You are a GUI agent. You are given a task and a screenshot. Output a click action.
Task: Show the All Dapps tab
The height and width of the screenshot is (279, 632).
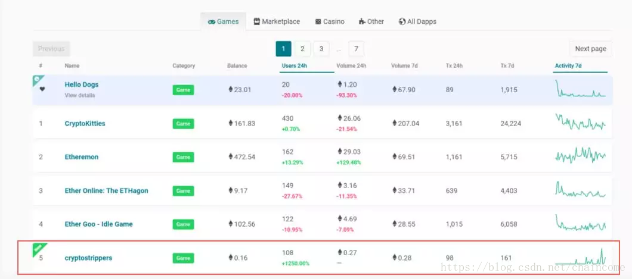[417, 21]
